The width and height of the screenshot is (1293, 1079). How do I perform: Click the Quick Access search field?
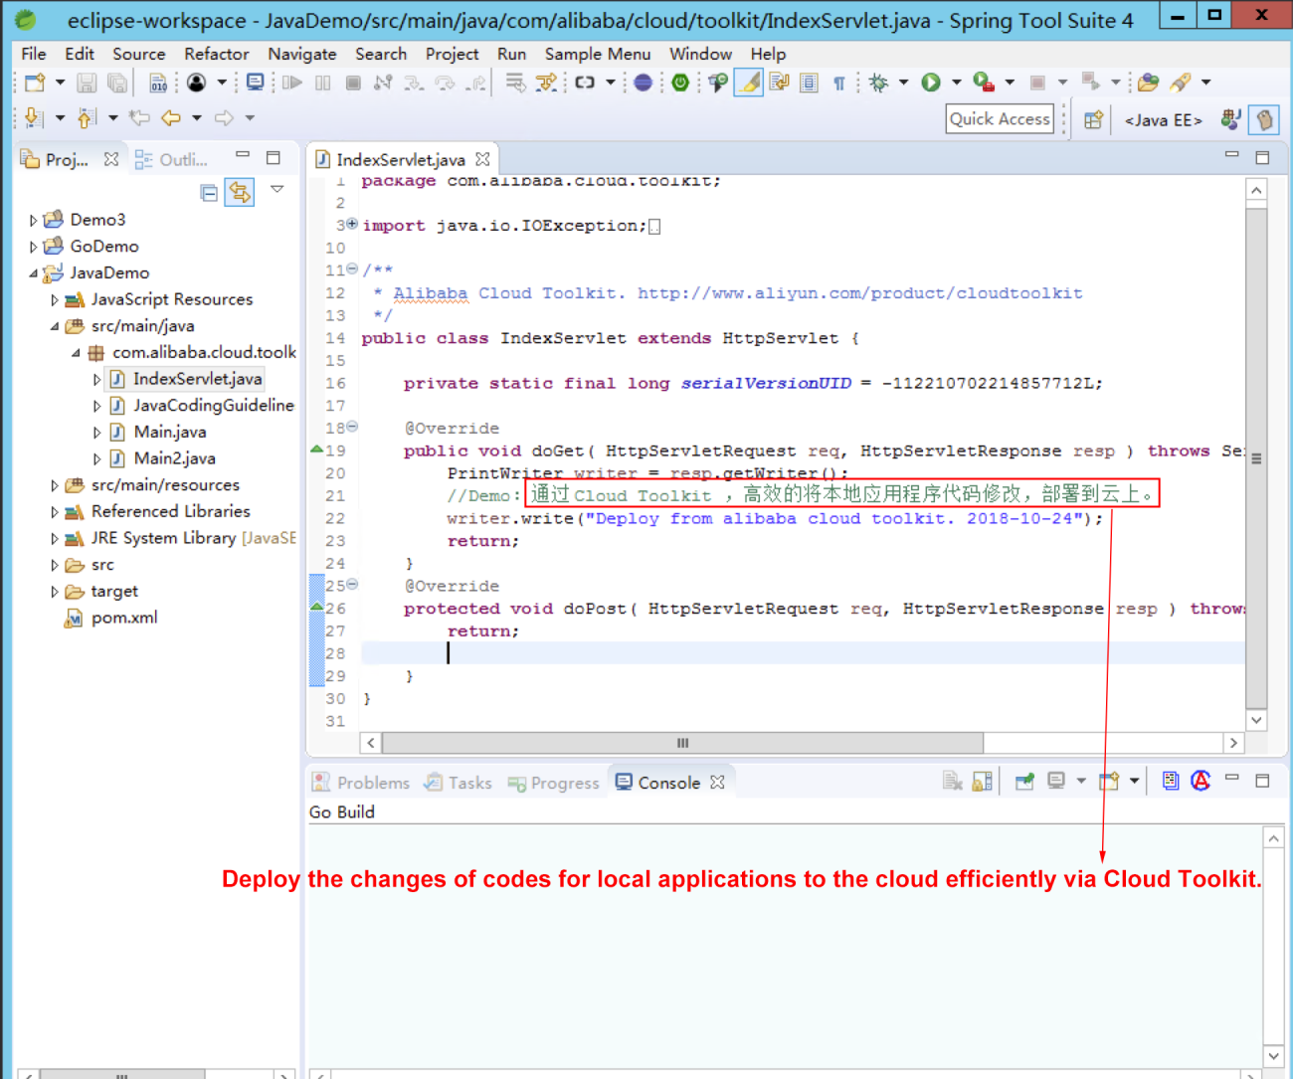[x=1000, y=119]
